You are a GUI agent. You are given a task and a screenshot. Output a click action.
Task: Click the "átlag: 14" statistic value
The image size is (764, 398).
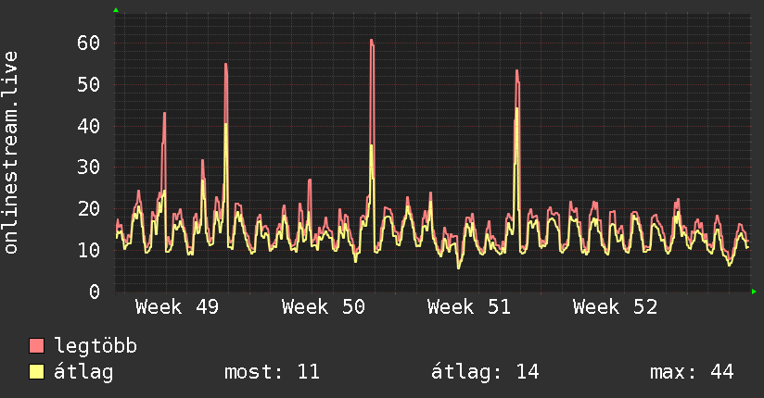(485, 373)
